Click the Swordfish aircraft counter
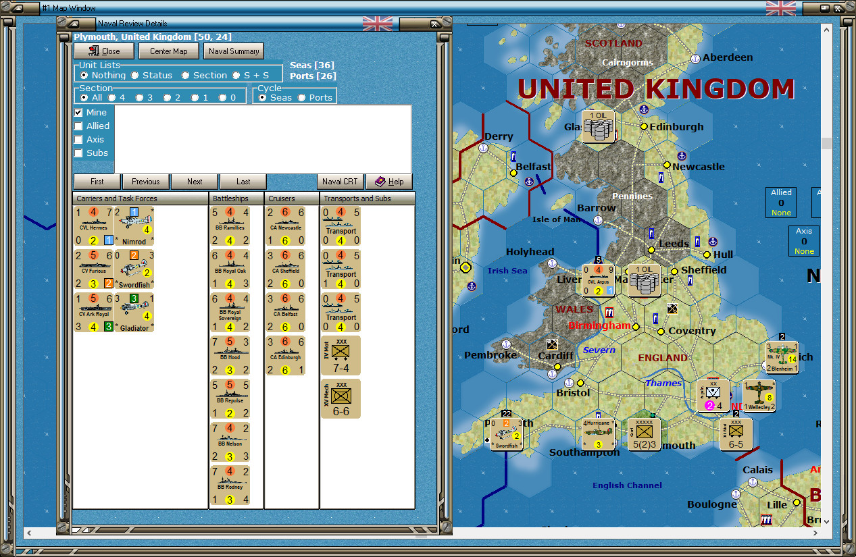The image size is (856, 557). (134, 269)
